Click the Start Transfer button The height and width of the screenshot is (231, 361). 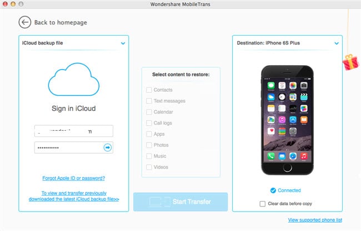click(180, 201)
